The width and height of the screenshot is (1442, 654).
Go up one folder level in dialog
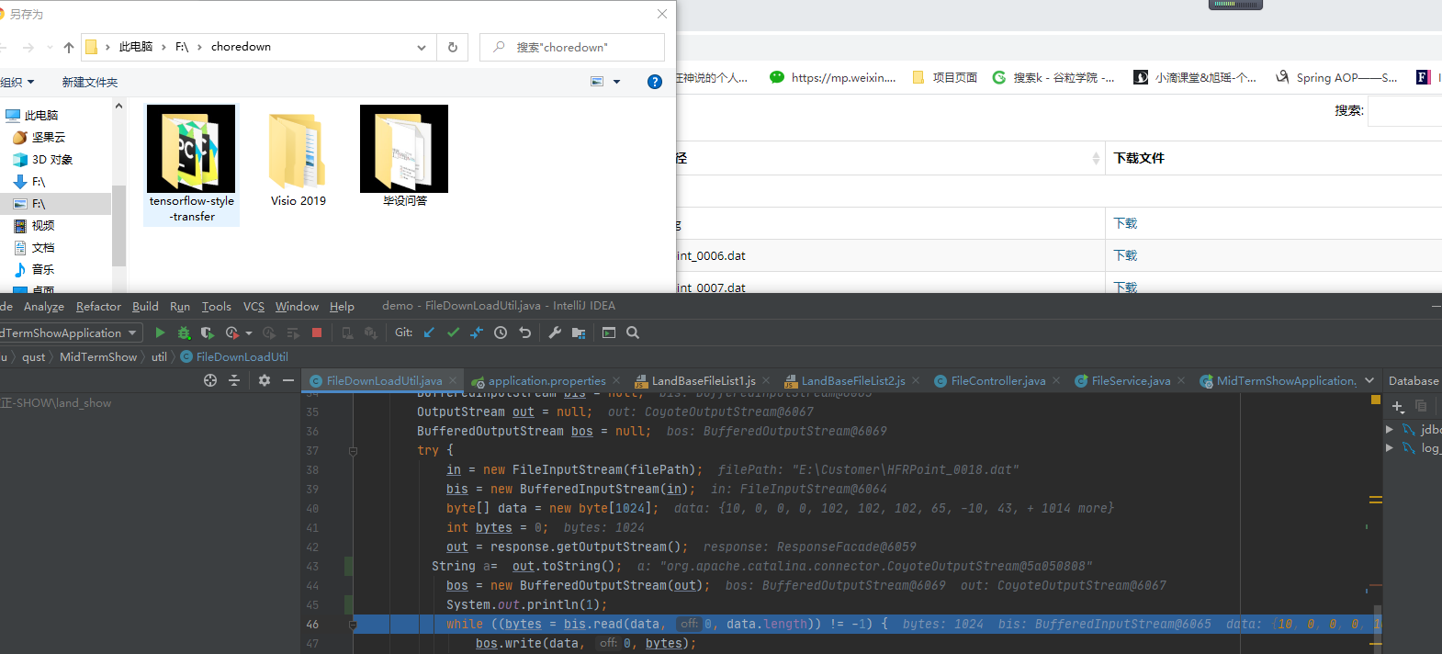[x=69, y=47]
